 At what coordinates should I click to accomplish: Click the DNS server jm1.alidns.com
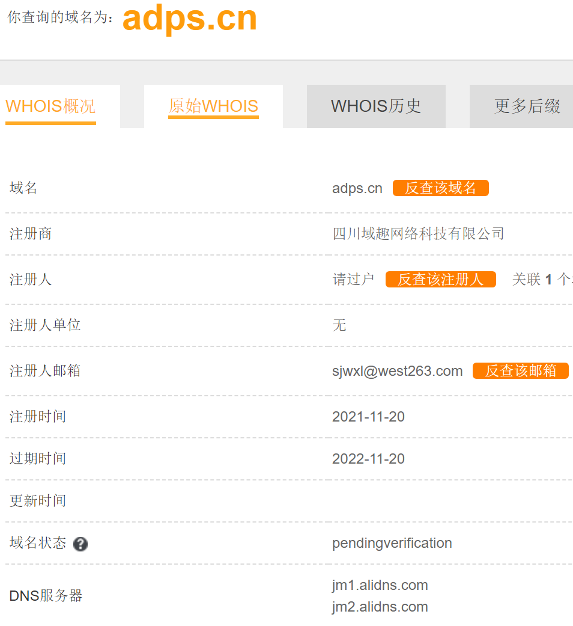(x=380, y=585)
